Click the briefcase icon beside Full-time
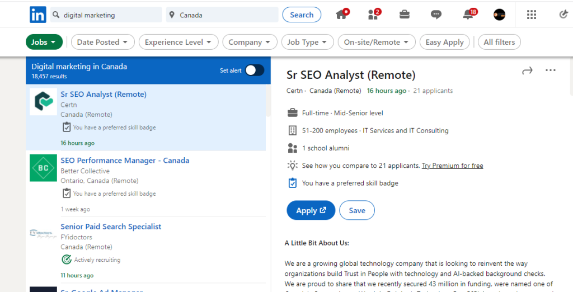This screenshot has width=573, height=292. [292, 113]
